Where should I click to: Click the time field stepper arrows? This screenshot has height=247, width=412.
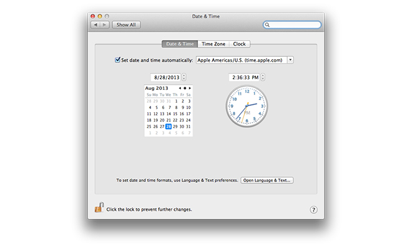point(263,77)
